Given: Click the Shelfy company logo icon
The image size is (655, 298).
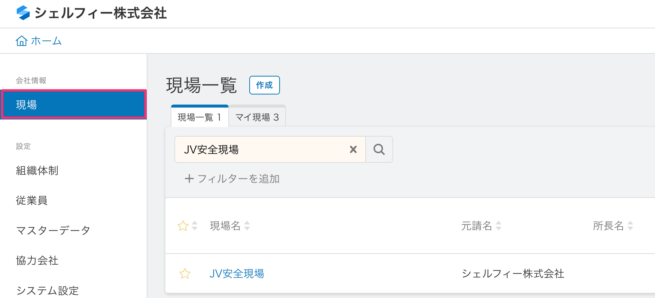Looking at the screenshot, I should coord(23,13).
